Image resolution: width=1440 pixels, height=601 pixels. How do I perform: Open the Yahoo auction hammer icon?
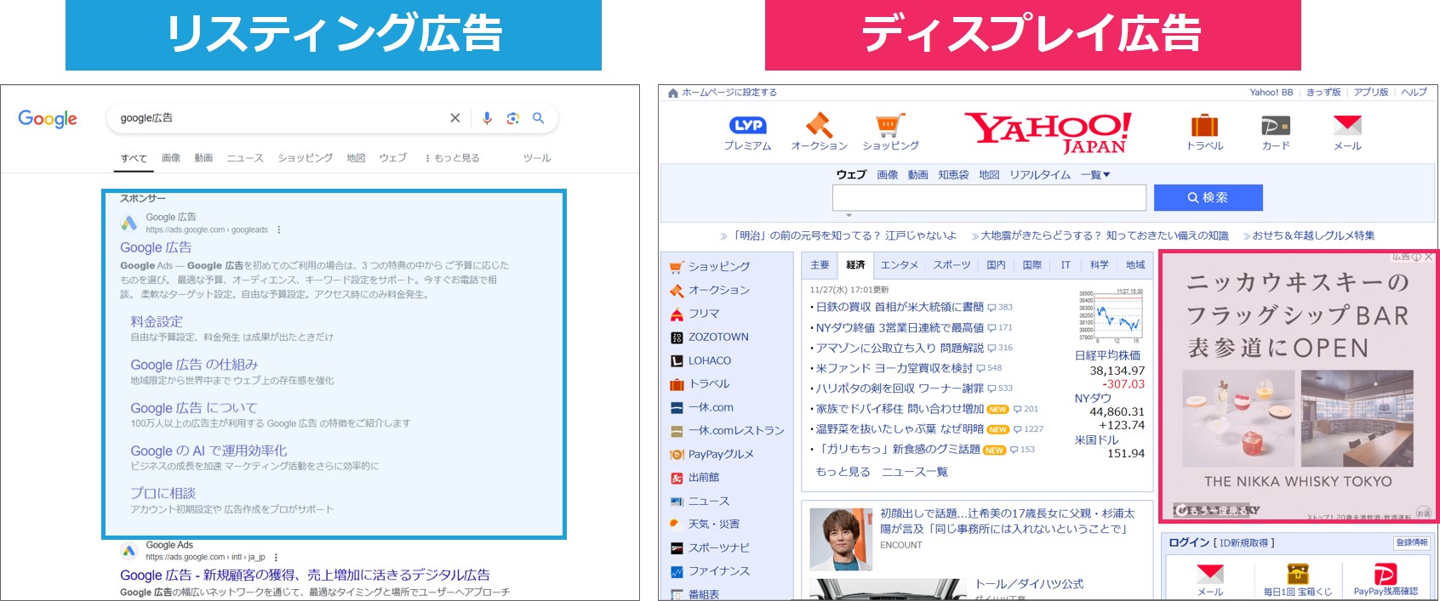(819, 125)
